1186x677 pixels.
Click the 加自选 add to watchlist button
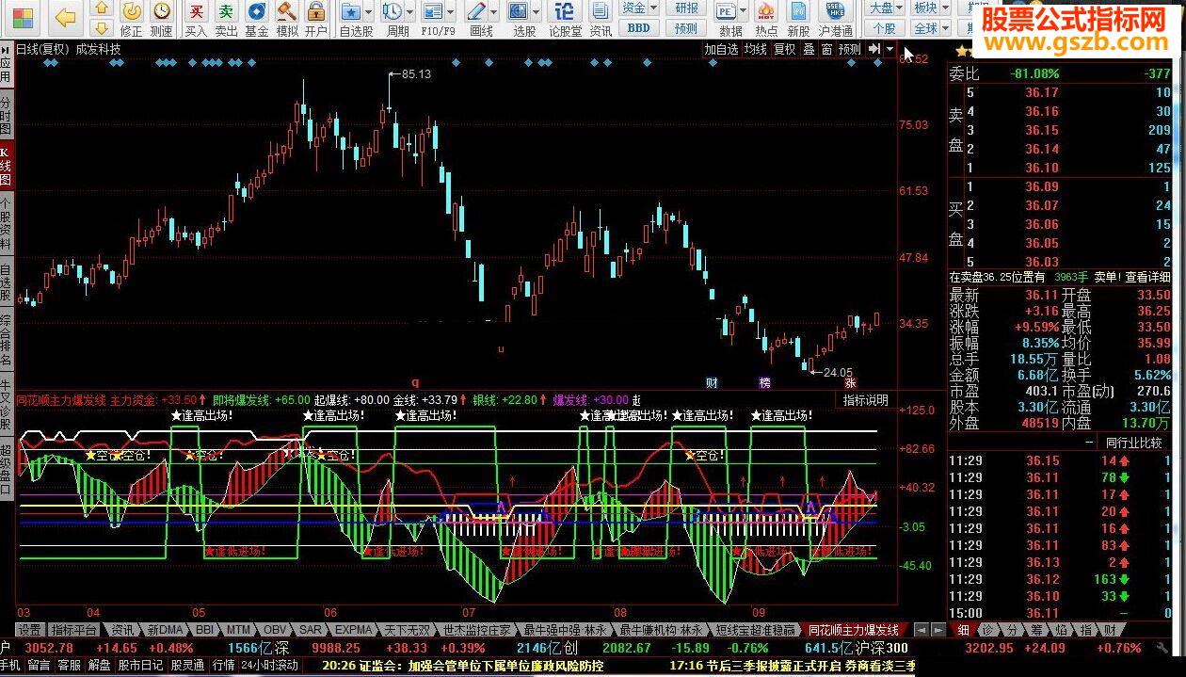pyautogui.click(x=721, y=49)
